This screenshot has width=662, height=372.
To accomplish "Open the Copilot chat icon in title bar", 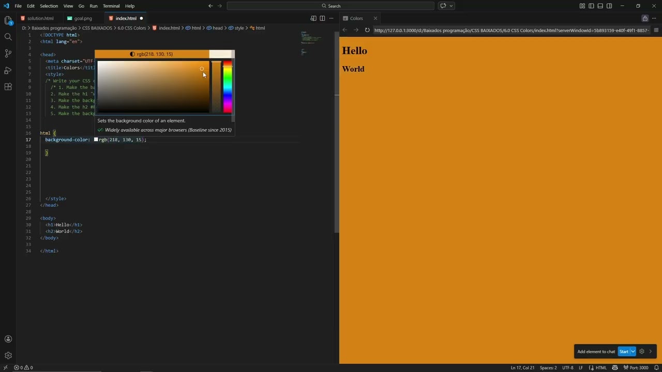I will coord(443,6).
